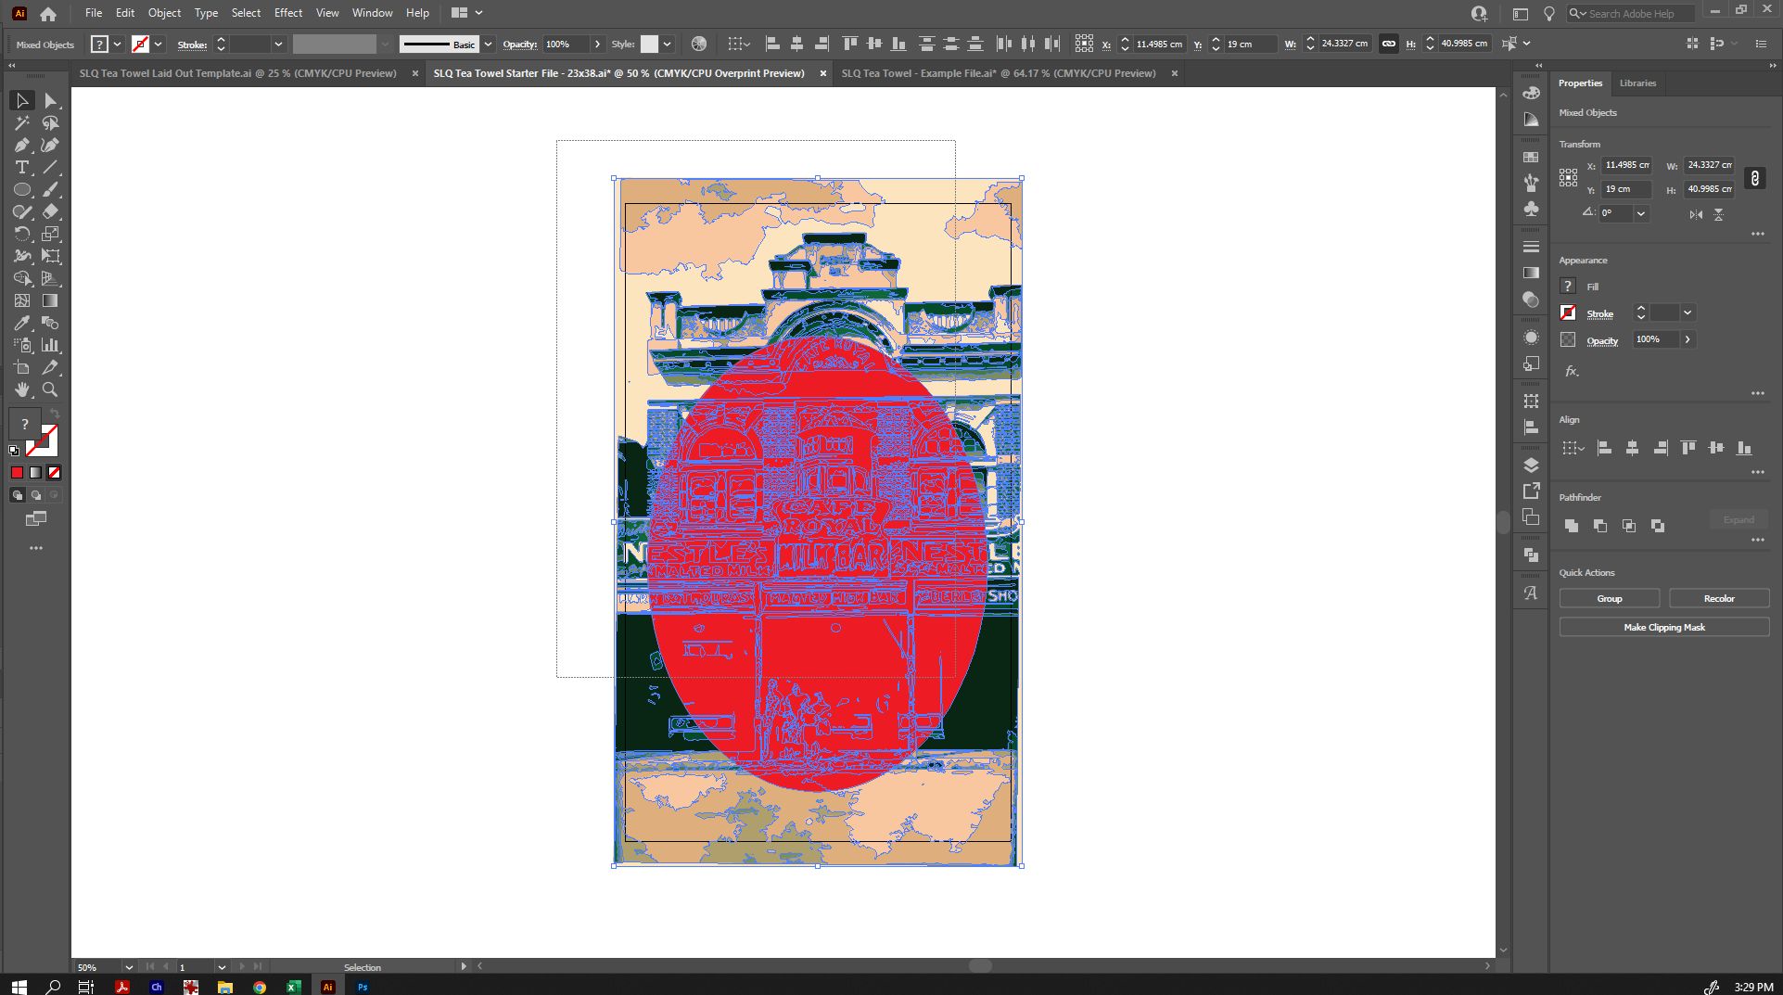This screenshot has height=995, width=1783.
Task: Go to Illustrator Home screen icon
Action: [x=48, y=14]
